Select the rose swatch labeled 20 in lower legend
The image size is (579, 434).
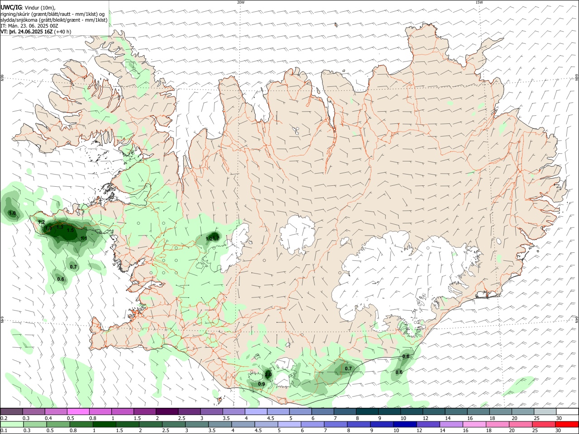tap(521, 425)
